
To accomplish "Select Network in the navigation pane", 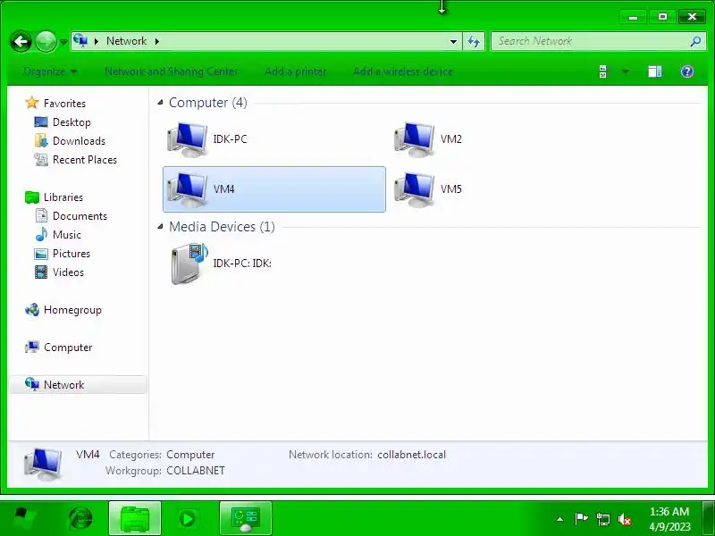I will (x=78, y=385).
